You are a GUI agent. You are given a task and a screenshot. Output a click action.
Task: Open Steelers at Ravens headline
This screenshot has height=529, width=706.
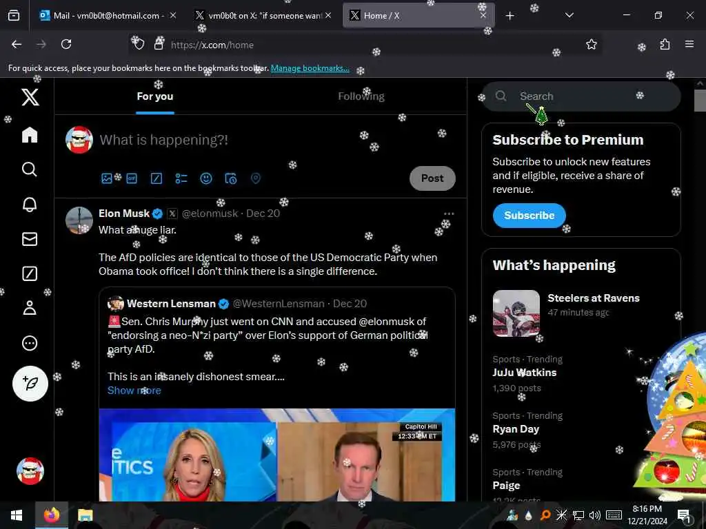tap(594, 298)
